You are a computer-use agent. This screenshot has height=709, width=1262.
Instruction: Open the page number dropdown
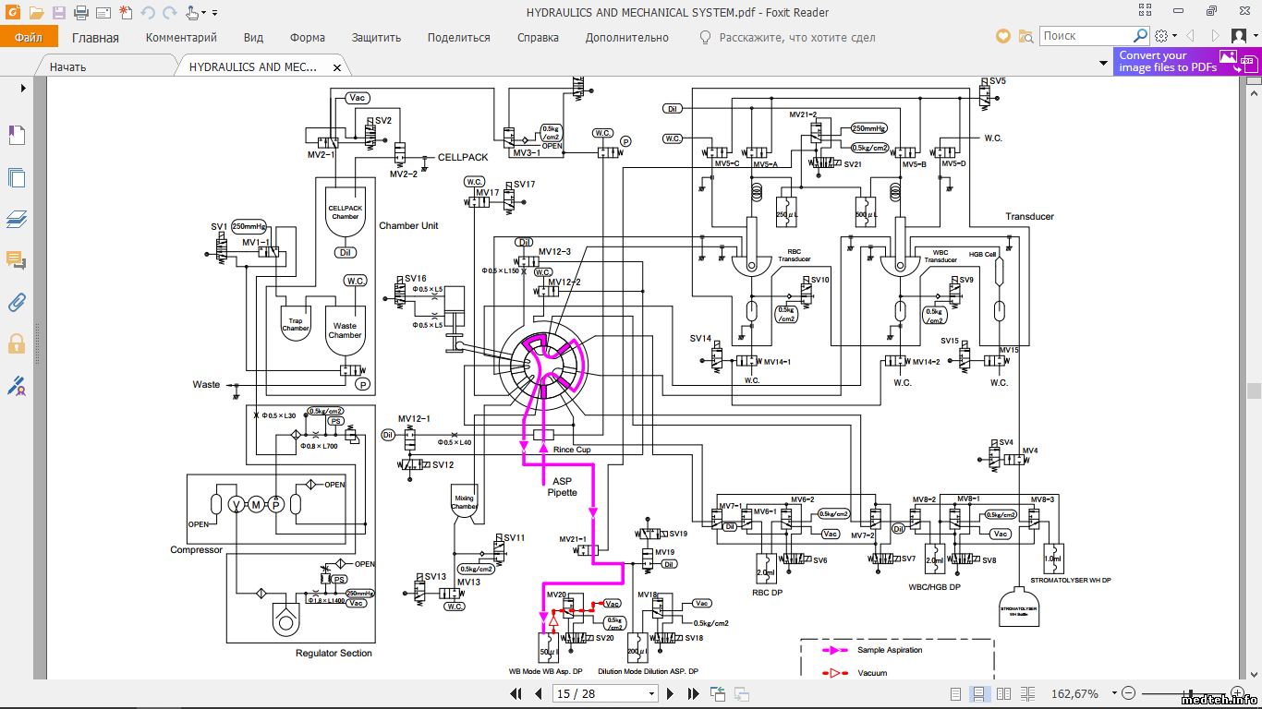pos(652,693)
